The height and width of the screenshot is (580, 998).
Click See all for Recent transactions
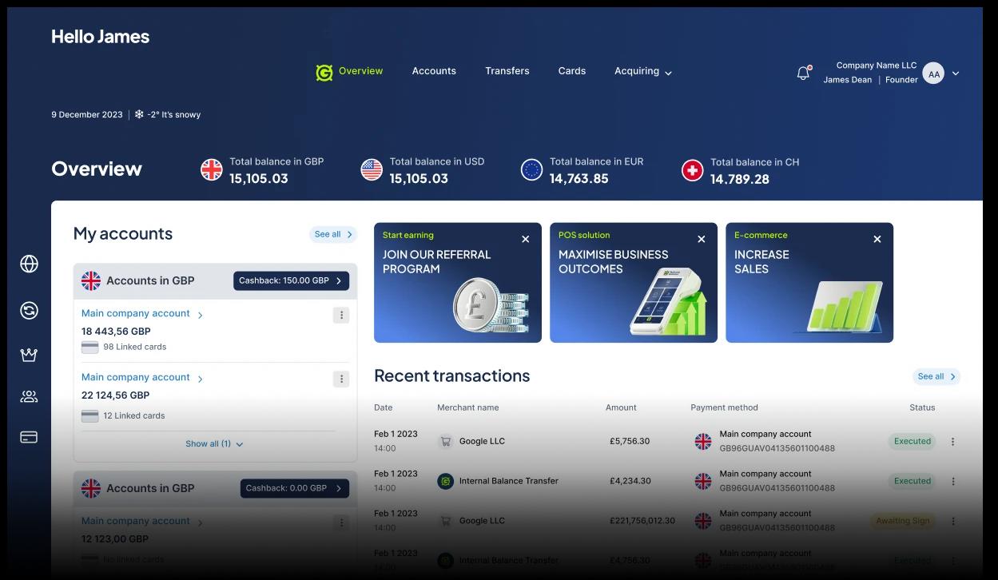pos(936,376)
